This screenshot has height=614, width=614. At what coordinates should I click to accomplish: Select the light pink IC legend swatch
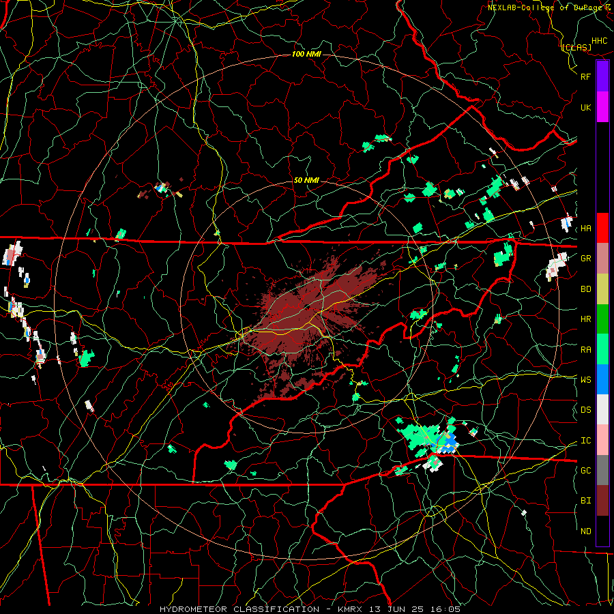click(602, 440)
